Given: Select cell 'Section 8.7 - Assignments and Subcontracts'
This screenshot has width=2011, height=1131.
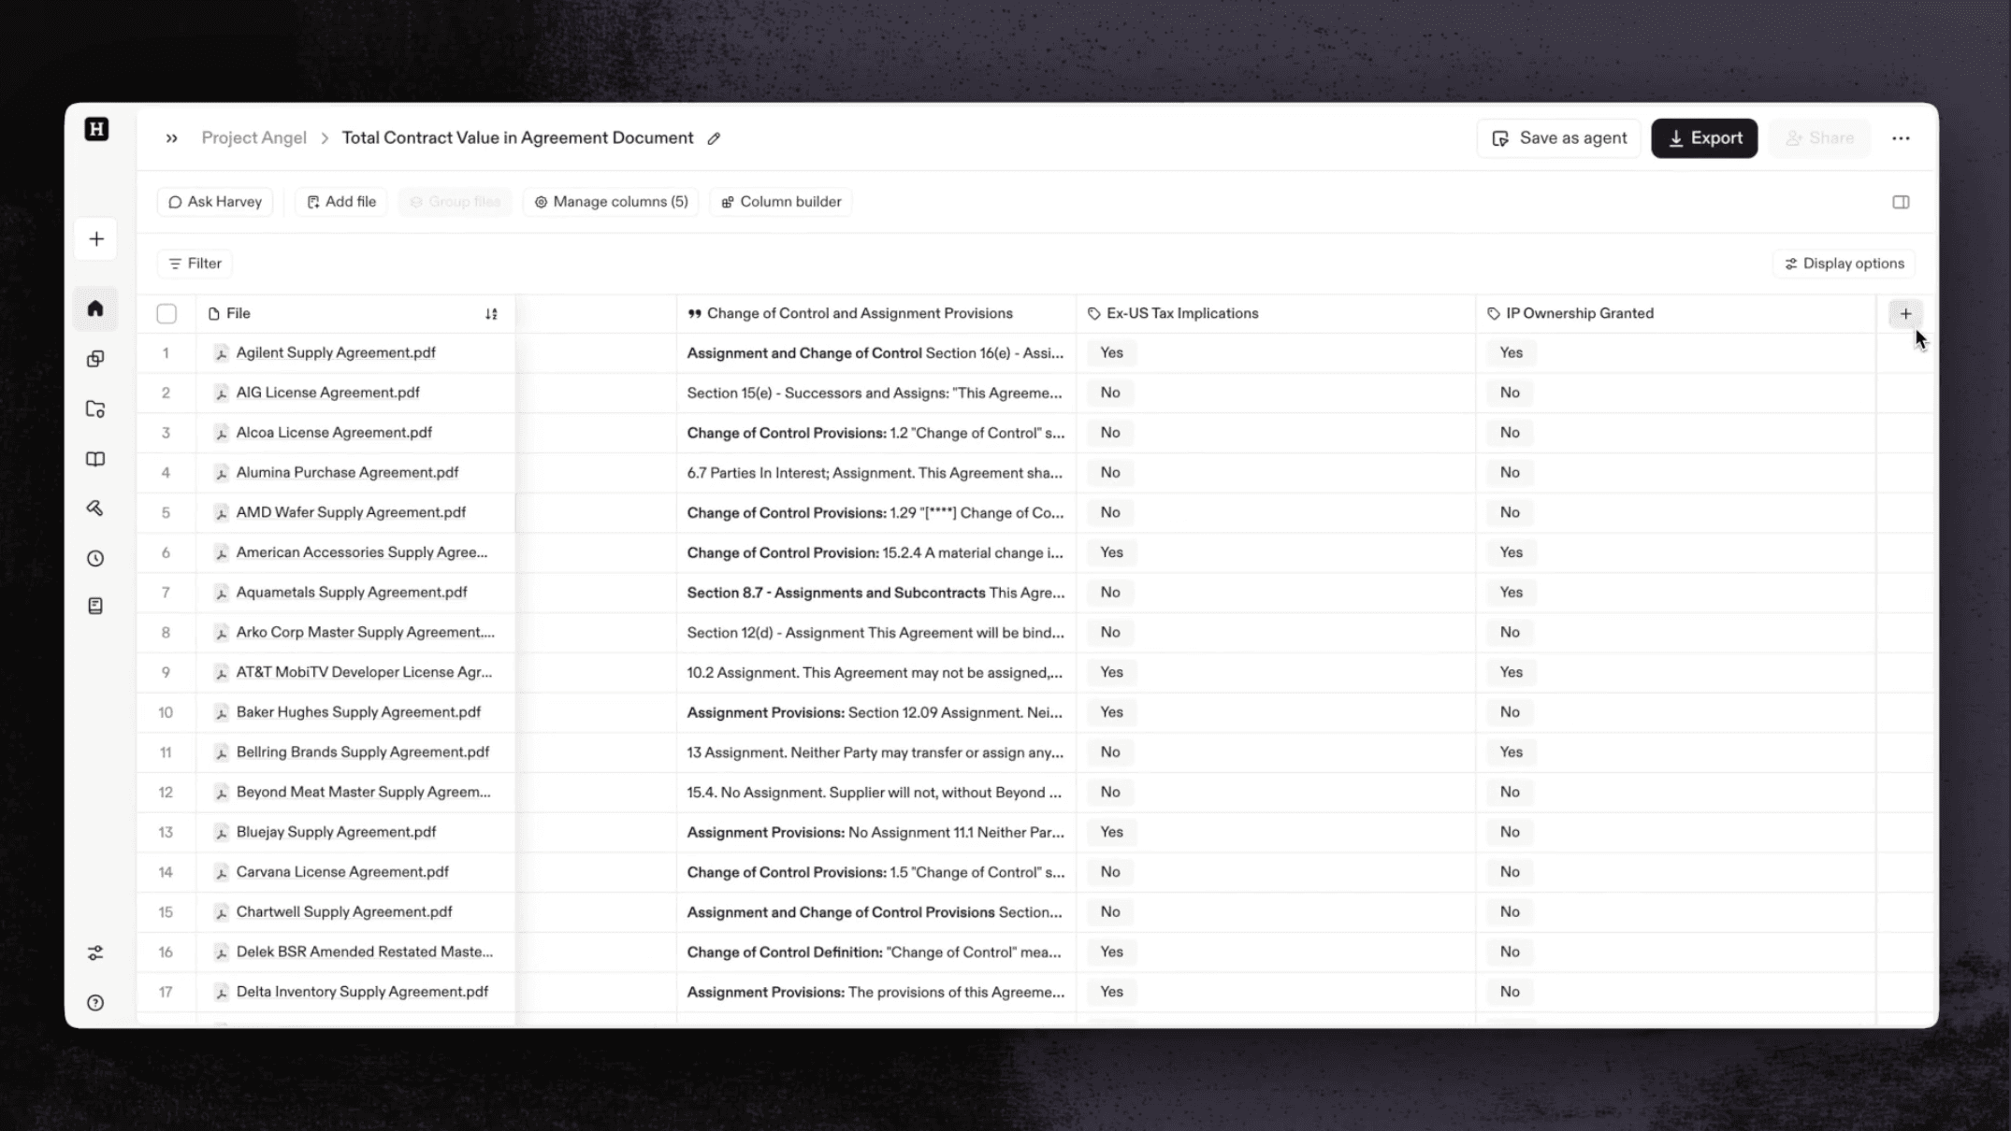Looking at the screenshot, I should pos(876,593).
